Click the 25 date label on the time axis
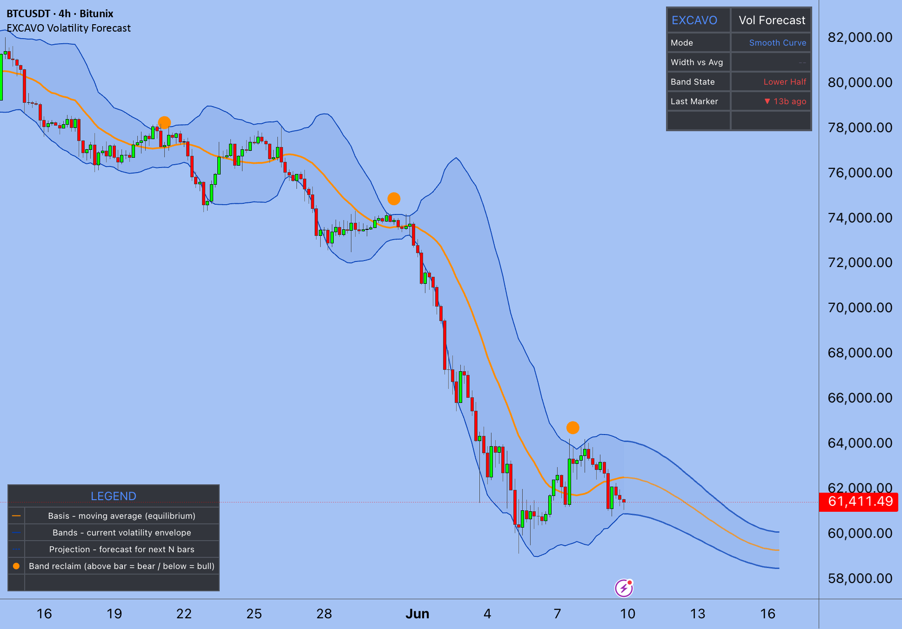Viewport: 902px width, 629px height. [254, 614]
